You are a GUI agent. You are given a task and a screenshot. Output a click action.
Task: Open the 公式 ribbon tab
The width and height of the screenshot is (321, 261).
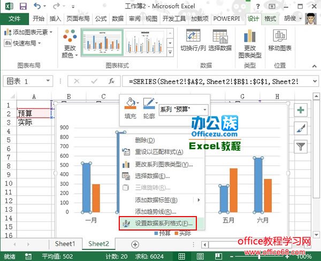101,19
